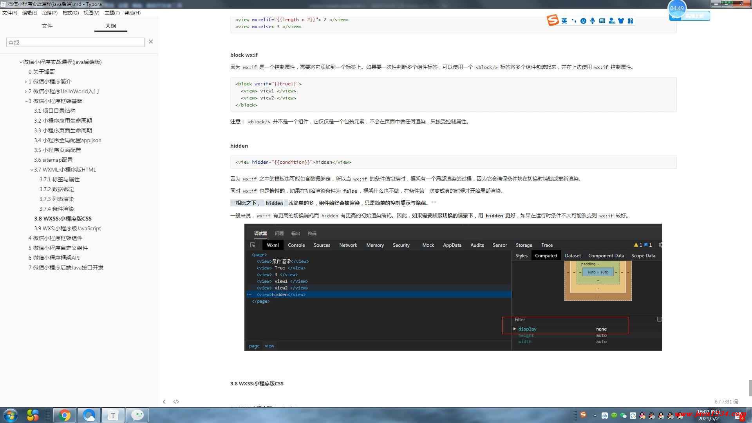Toggle source code mode icon
This screenshot has width=752, height=423.
point(176,401)
